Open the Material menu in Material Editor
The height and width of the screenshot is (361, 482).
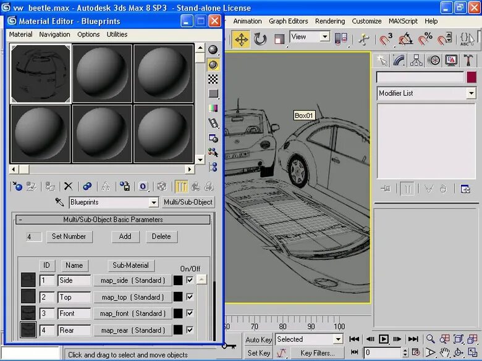tap(20, 35)
